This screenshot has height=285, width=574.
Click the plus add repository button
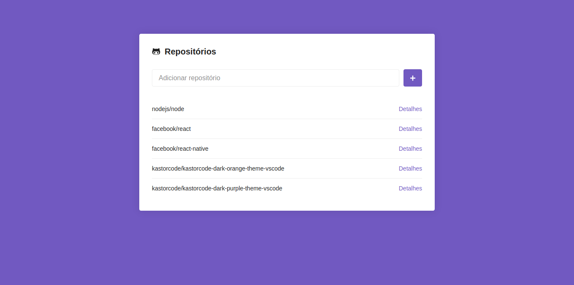pyautogui.click(x=413, y=78)
